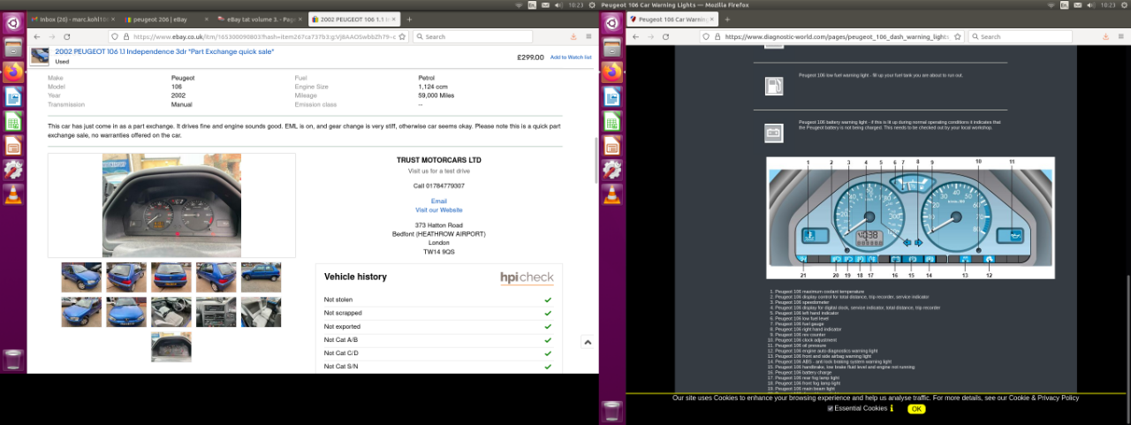Switch to the peugeot 206 | eBay tab
This screenshot has height=425, width=1131.
coord(166,19)
